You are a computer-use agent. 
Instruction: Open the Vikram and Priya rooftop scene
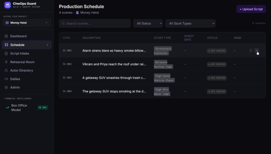[114, 64]
